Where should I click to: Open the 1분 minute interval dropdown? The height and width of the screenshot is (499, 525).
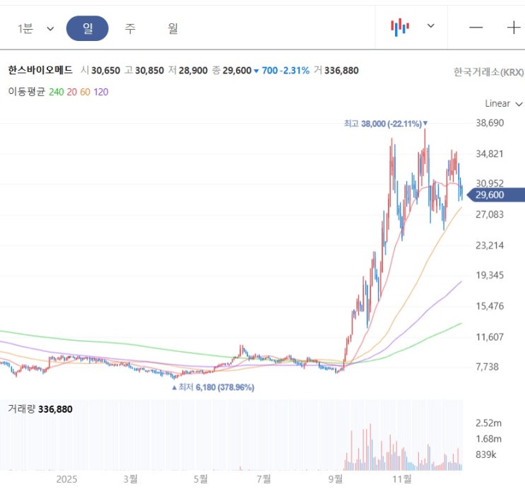[x=35, y=28]
